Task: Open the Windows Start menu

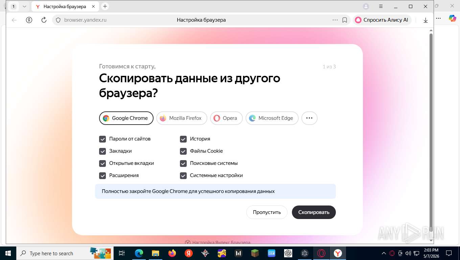Action: [8, 253]
